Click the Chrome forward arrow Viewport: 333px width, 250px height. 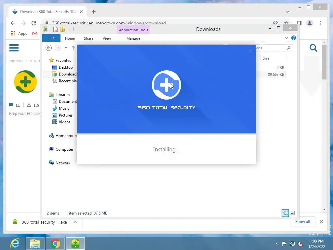point(23,23)
